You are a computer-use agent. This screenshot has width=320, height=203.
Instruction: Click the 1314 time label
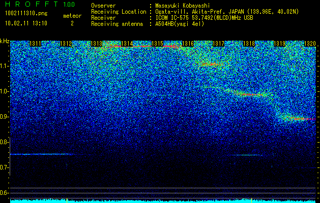(127, 44)
